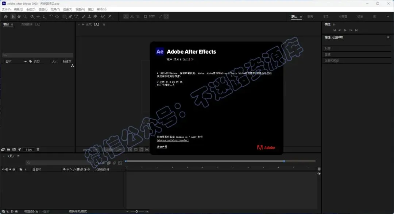394x214 pixels.
Task: Click the Project panel search field
Action: (x=38, y=55)
